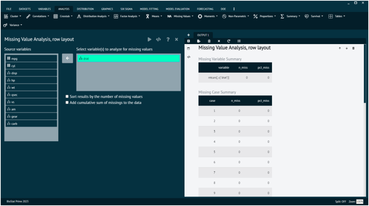Open the FILE menu
The image size is (369, 206).
point(9,9)
